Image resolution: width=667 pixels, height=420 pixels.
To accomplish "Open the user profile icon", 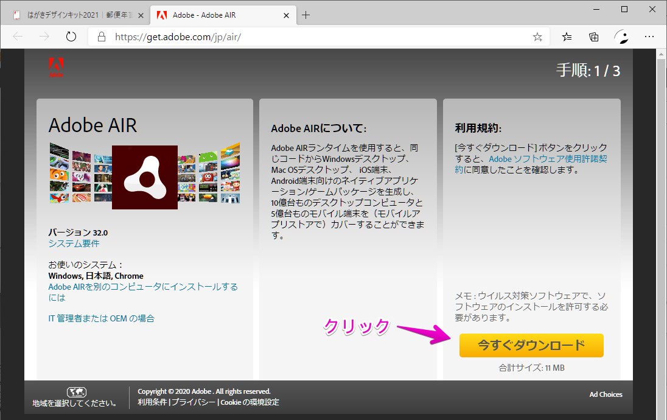I will [621, 37].
